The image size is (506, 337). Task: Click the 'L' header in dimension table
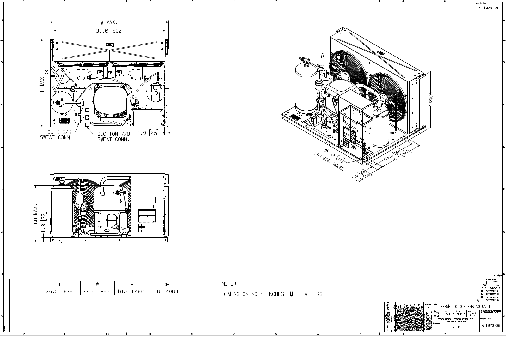click(x=61, y=285)
